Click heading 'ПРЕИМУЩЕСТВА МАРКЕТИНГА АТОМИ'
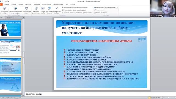Image resolution: width=176 pixels, height=99 pixels. coord(101,41)
